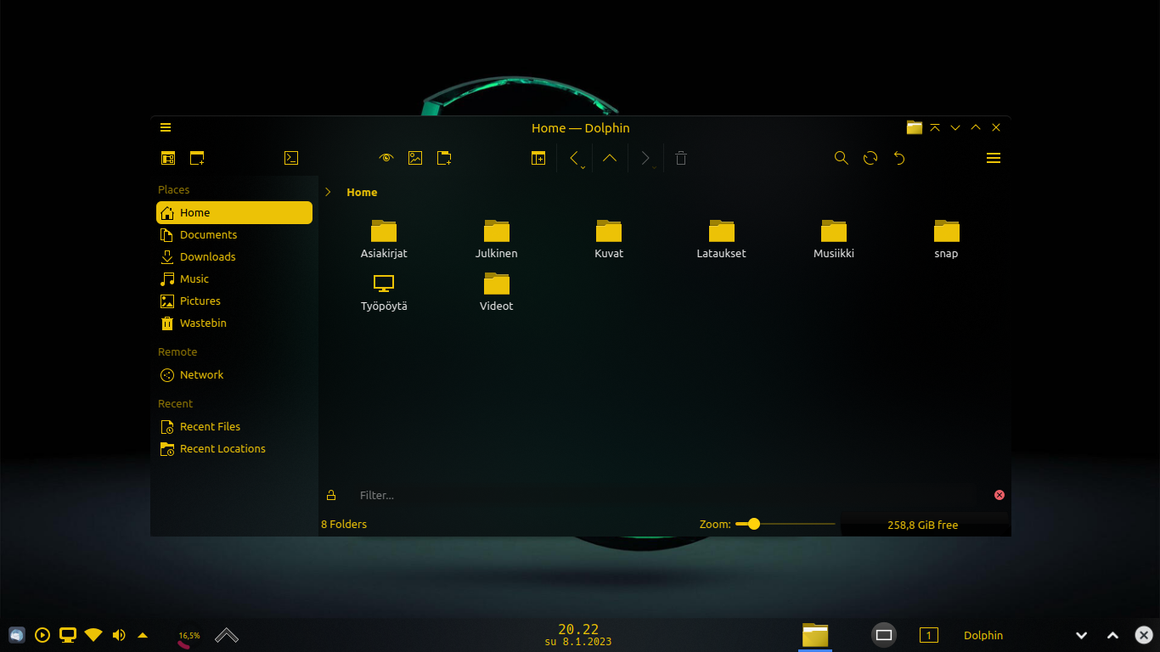
Task: Create a new folder with toolbar icon
Action: [x=444, y=158]
